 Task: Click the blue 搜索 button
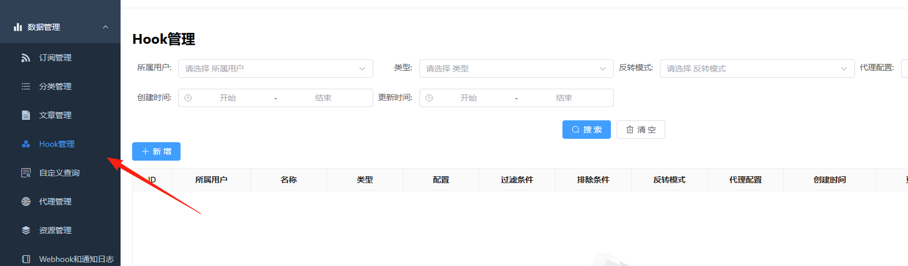pyautogui.click(x=587, y=130)
